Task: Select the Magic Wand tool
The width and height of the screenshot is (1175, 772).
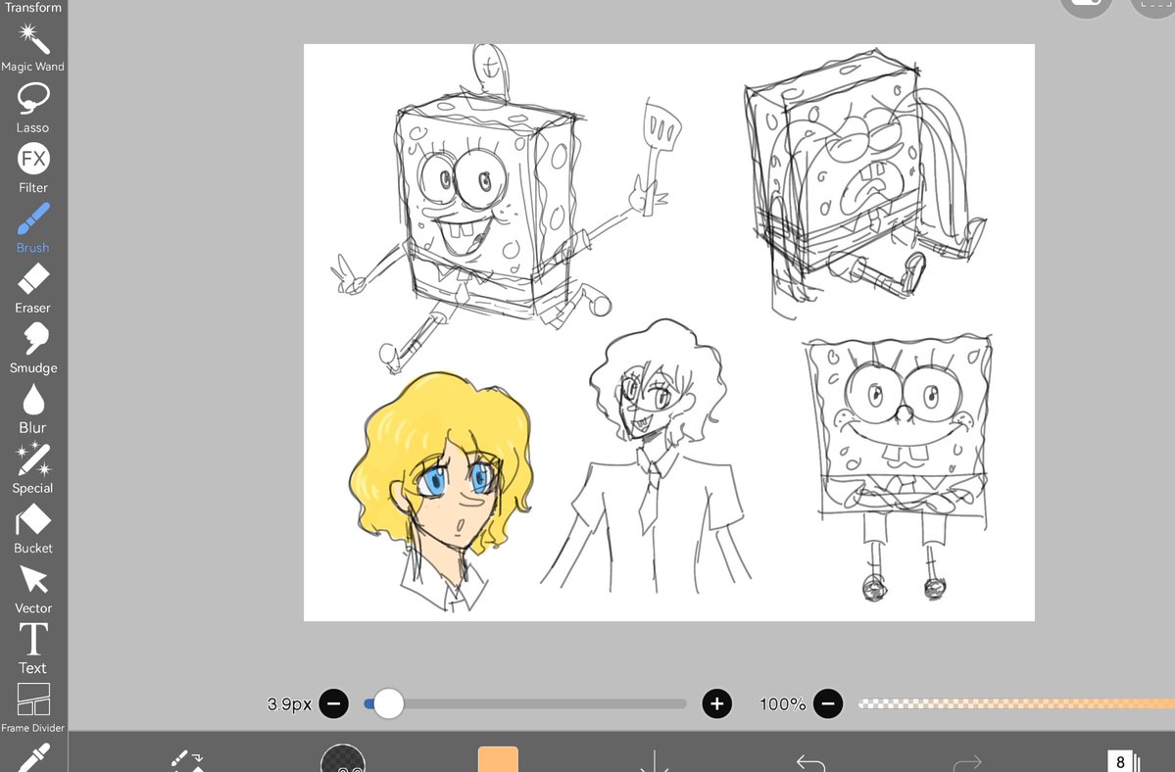Action: coord(33,47)
